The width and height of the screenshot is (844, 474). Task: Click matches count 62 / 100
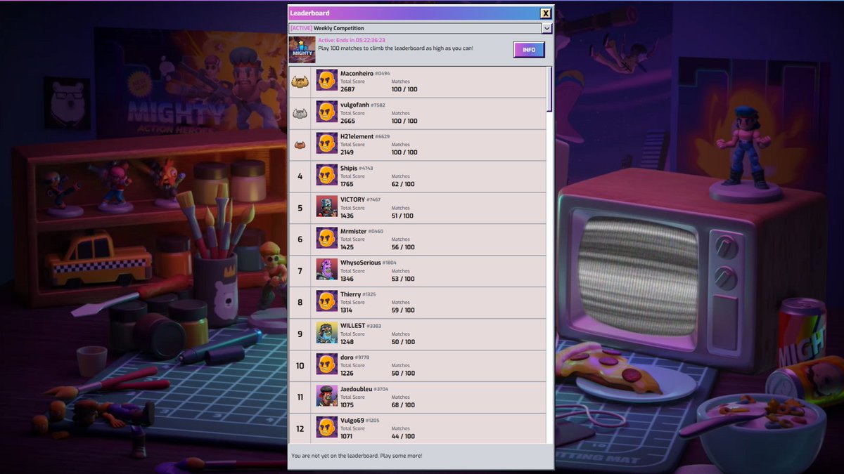point(403,184)
